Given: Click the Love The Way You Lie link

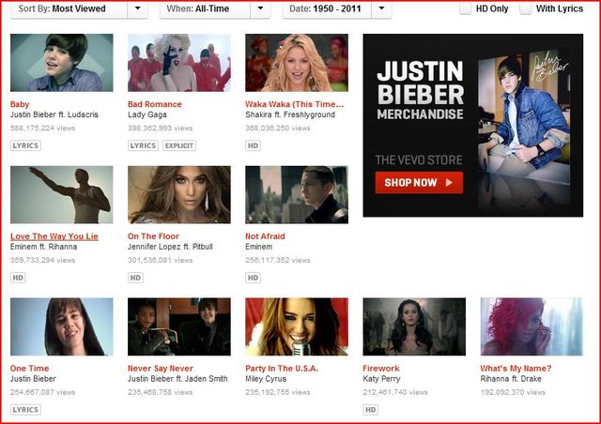Looking at the screenshot, I should pos(54,236).
